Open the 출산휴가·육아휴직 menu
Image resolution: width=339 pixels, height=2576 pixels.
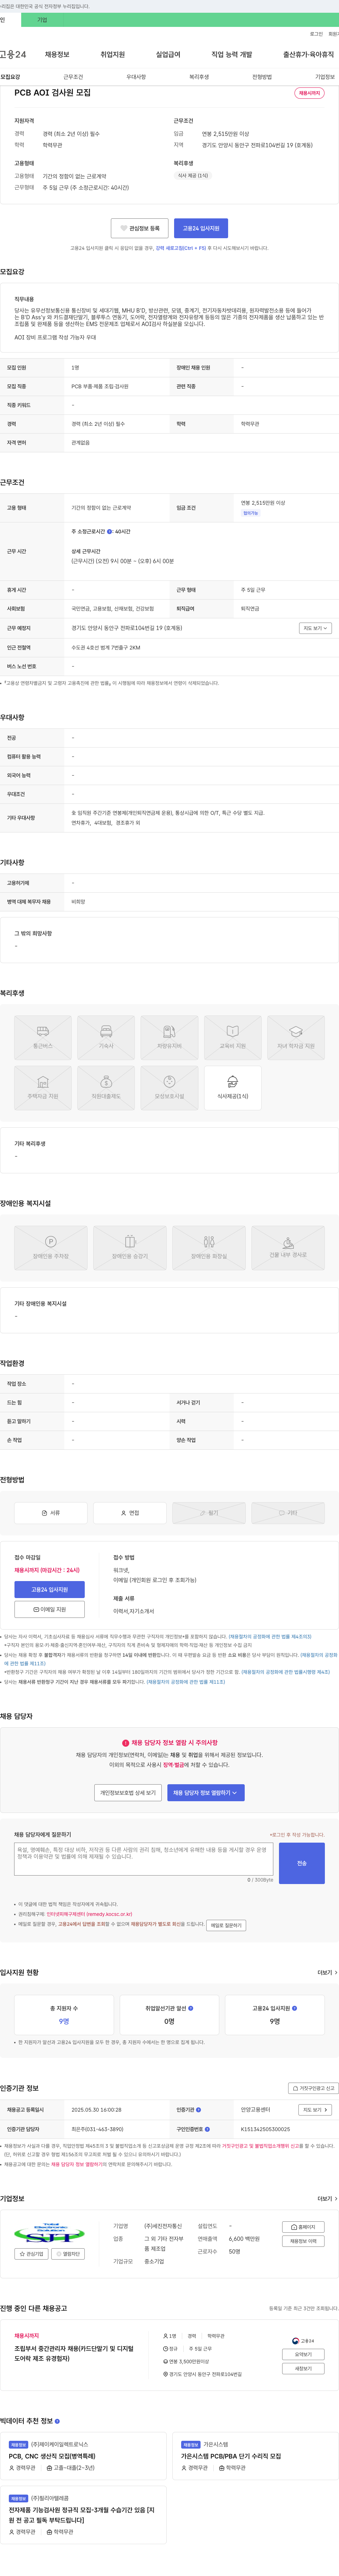[x=308, y=54]
